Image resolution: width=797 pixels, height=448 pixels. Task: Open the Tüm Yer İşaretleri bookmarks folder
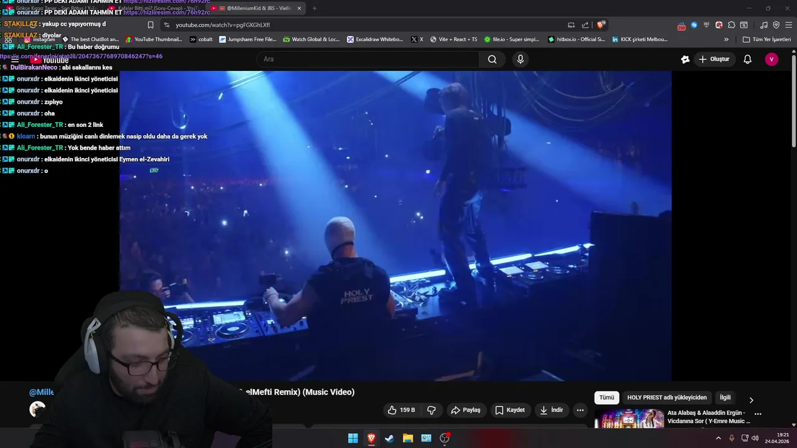click(x=766, y=39)
